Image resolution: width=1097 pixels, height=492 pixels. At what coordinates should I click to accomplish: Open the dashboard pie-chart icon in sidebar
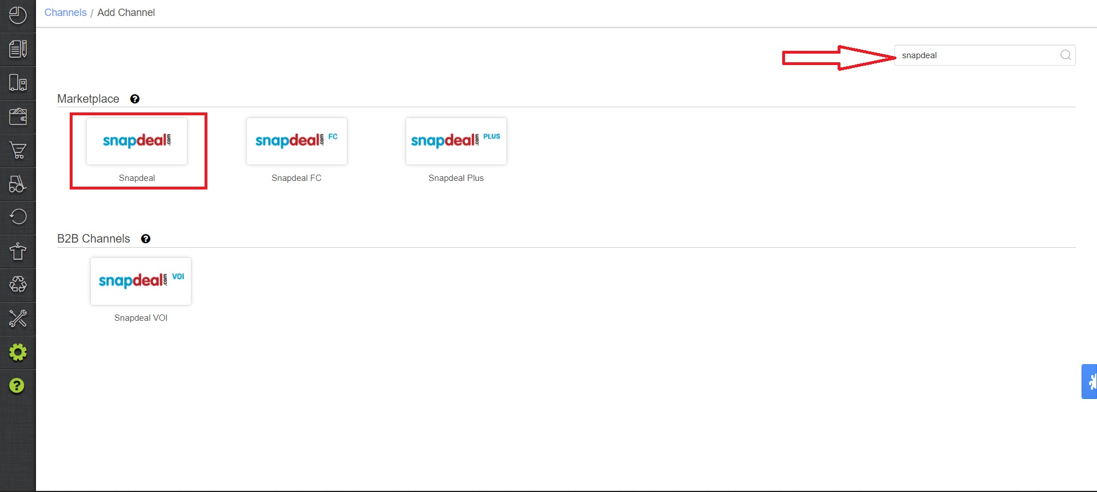pyautogui.click(x=18, y=15)
